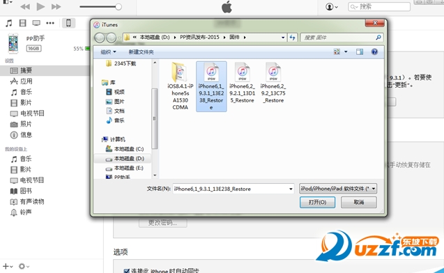Adjust the iTunes volume slider knob

118,6
